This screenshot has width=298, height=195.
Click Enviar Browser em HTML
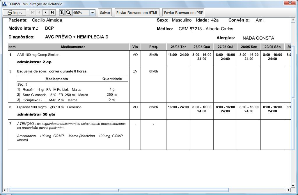click(137, 13)
